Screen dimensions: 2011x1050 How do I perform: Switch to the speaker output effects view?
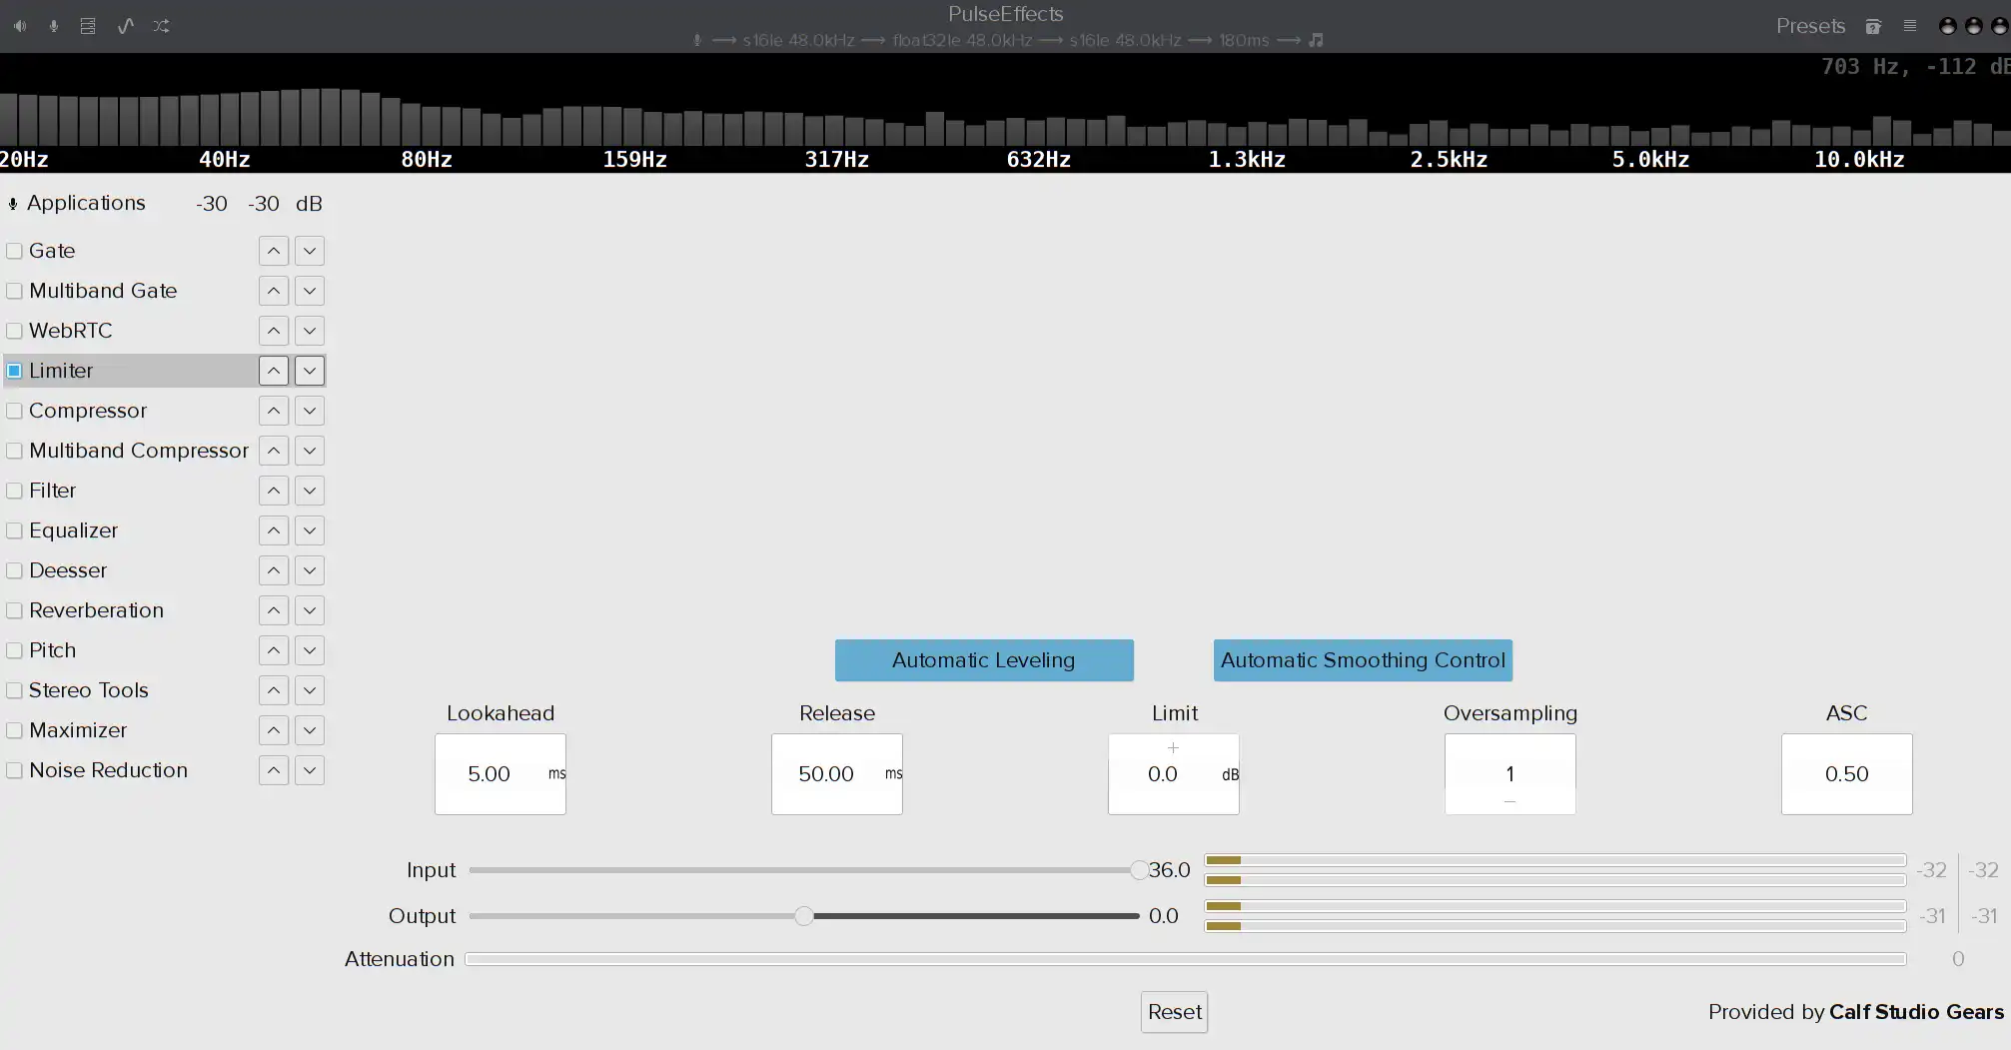tap(20, 26)
